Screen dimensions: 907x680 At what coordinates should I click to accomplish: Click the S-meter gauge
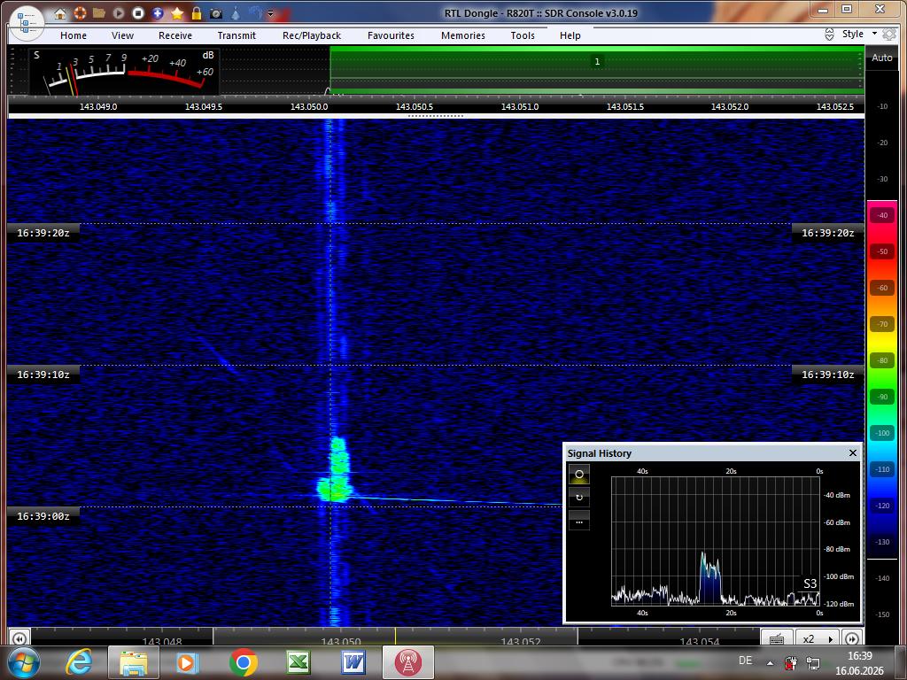[124, 72]
